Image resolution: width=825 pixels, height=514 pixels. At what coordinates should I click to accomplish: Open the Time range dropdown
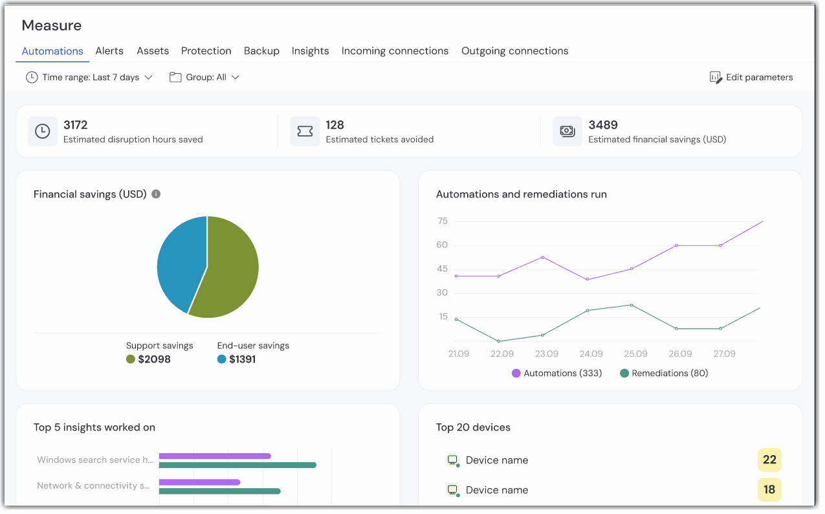[89, 77]
